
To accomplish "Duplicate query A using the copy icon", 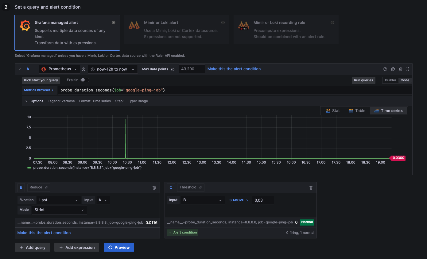I will click(393, 69).
